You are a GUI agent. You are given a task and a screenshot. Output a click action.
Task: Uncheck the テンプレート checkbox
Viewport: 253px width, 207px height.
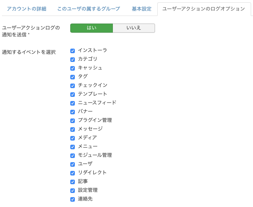(x=73, y=94)
